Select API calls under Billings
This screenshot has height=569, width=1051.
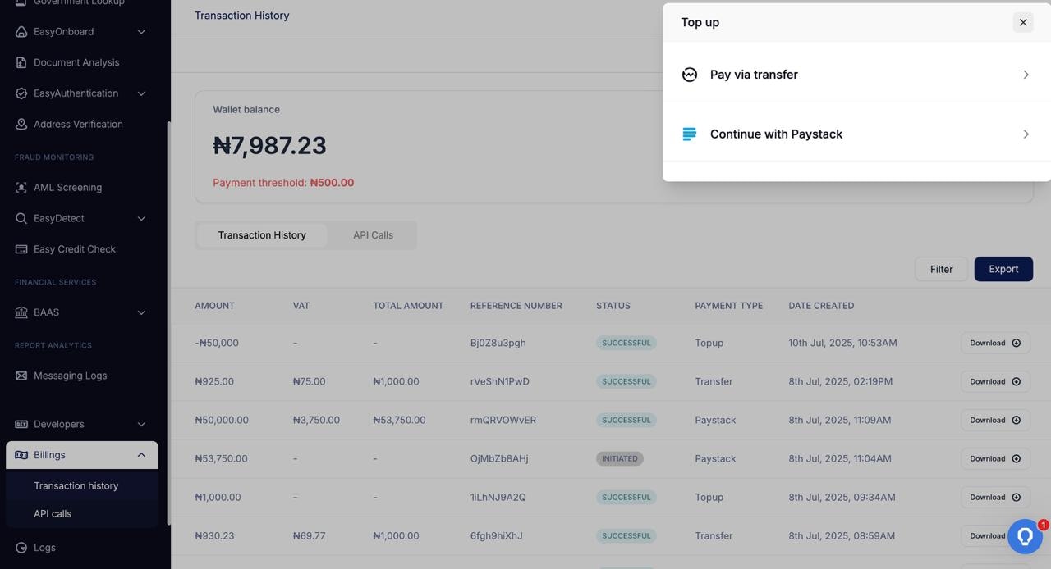coord(52,513)
